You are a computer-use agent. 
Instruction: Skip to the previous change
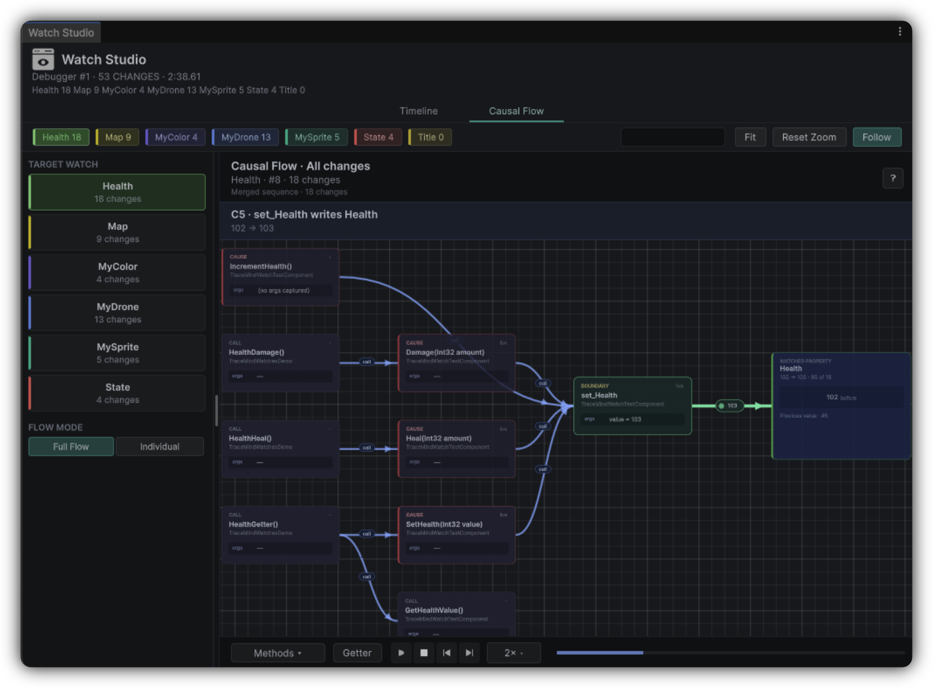[x=447, y=653]
